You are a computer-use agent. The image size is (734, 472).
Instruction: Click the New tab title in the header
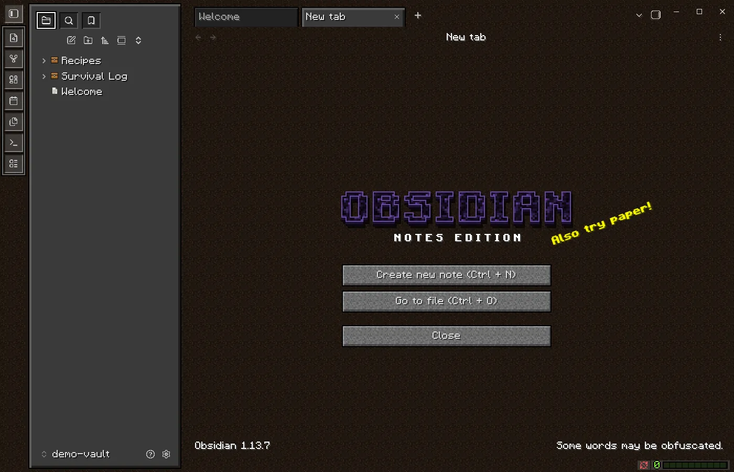pos(466,37)
